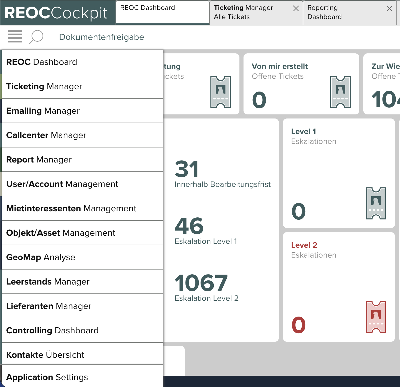
Task: Click the partially hidden first card's ticket icon
Action: point(220,92)
